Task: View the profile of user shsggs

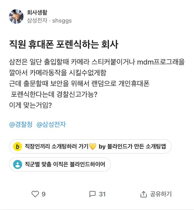Action: pos(62,21)
